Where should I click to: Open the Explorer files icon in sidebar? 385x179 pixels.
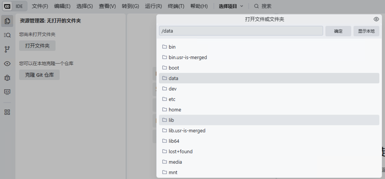coord(7,21)
